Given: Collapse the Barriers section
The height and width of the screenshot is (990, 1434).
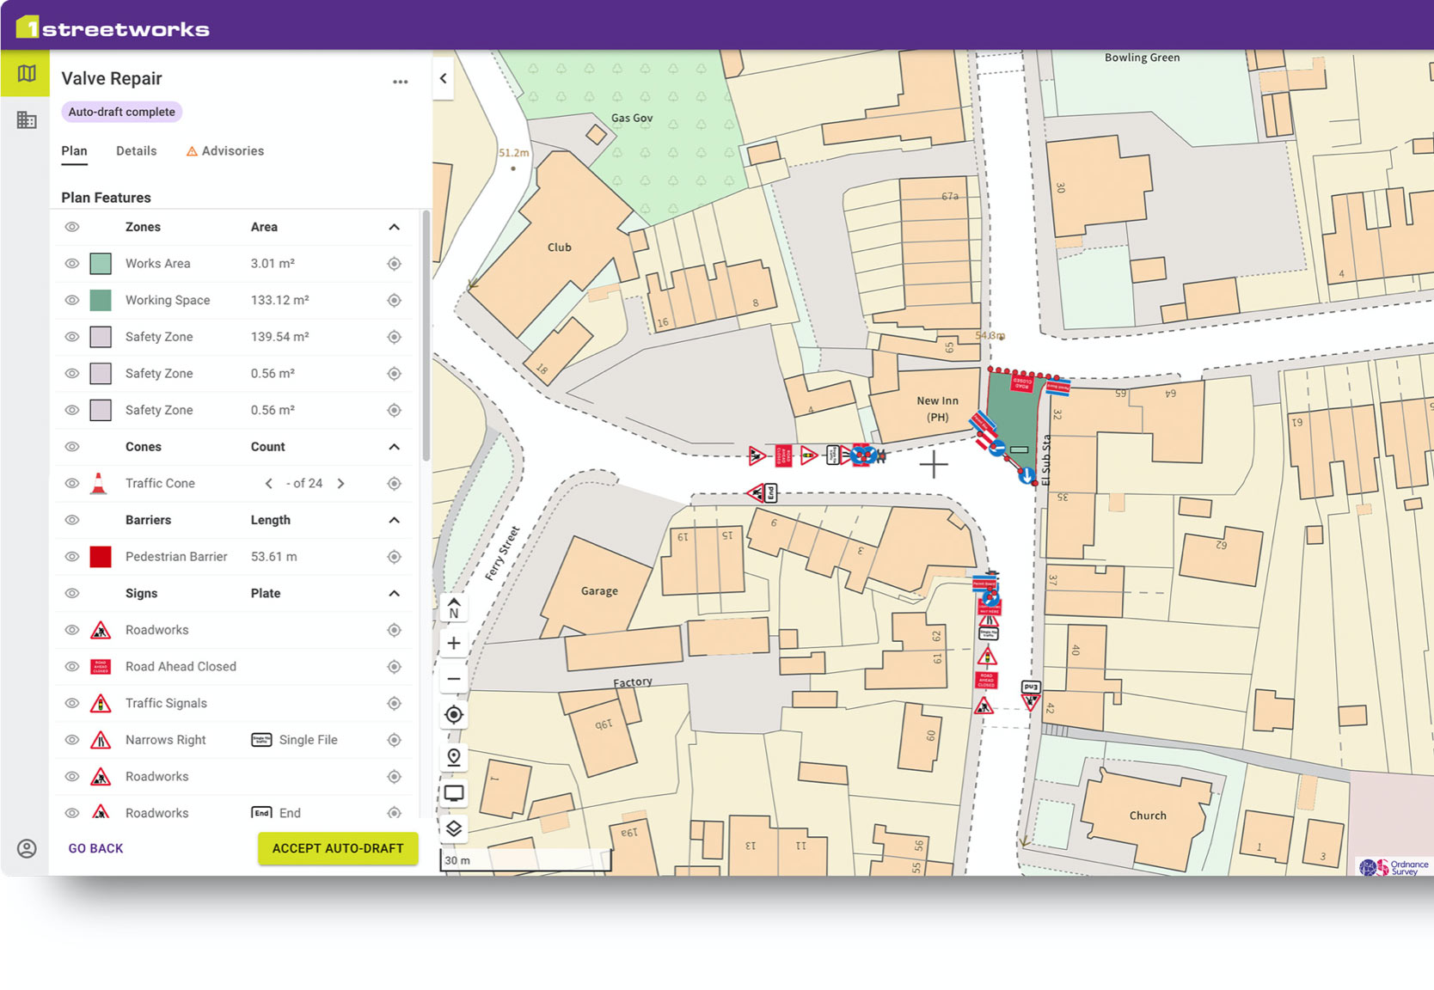Looking at the screenshot, I should click(x=394, y=520).
